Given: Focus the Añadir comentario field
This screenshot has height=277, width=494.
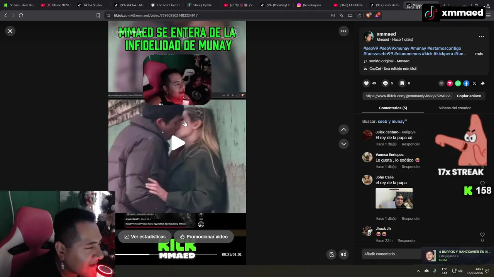Looking at the screenshot, I should [392, 254].
